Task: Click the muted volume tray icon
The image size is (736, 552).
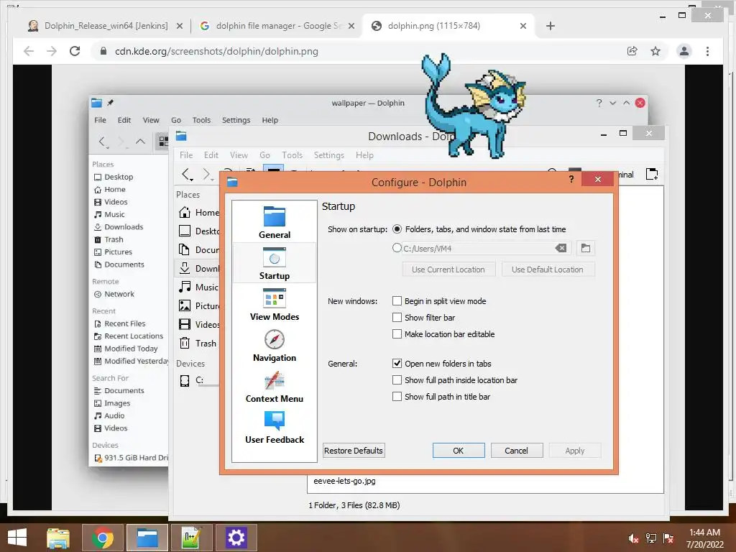Action: coord(633,538)
